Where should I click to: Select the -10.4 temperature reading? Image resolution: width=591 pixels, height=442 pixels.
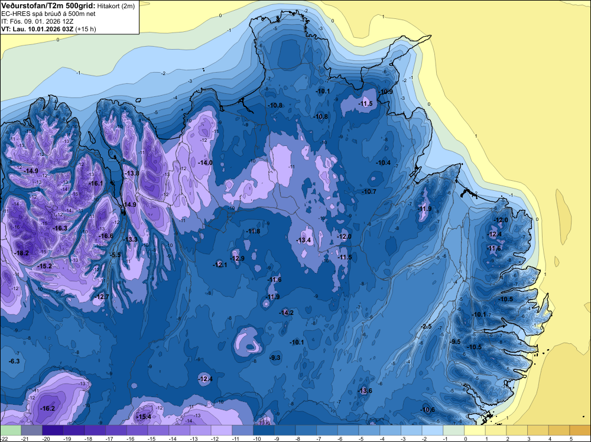(x=383, y=162)
